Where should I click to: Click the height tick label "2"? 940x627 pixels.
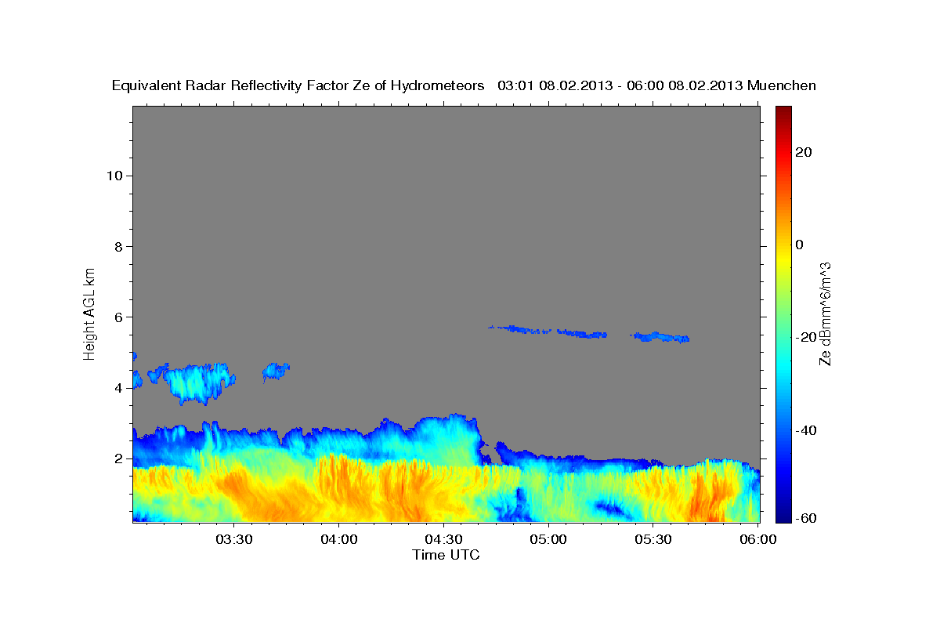[x=117, y=458]
